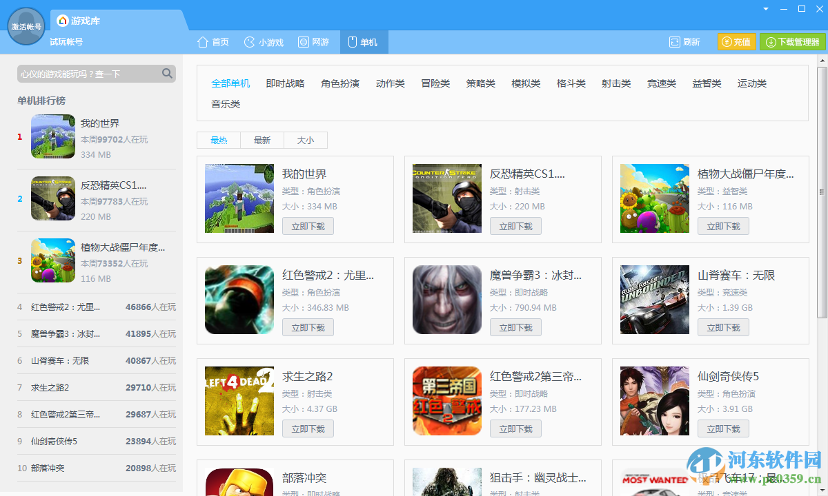The width and height of the screenshot is (828, 496).
Task: Open rank 2 反恐精英 icon in ranking
Action: coord(53,198)
